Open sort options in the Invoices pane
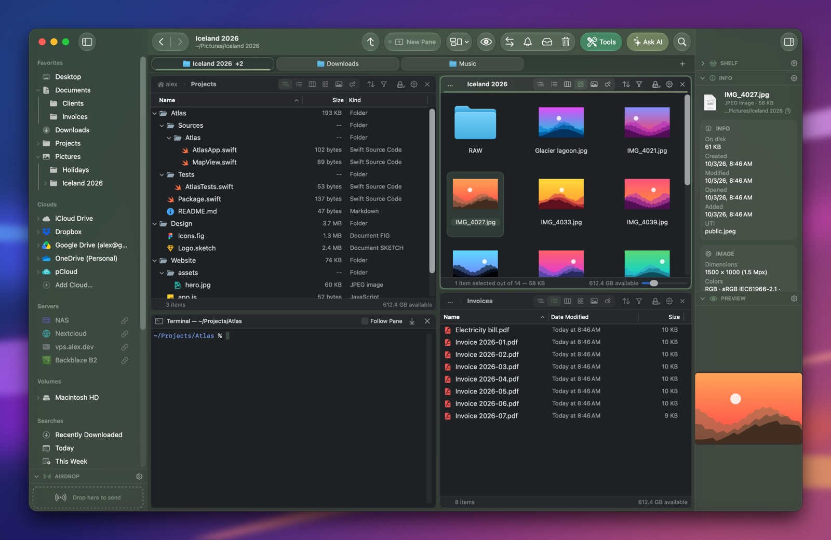The image size is (831, 540). point(626,301)
